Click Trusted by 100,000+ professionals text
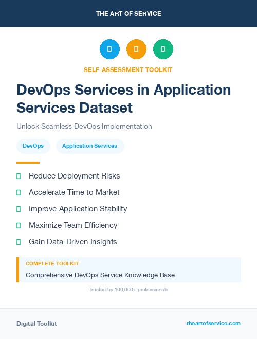Viewport: 257px width, 339px height. [128, 290]
